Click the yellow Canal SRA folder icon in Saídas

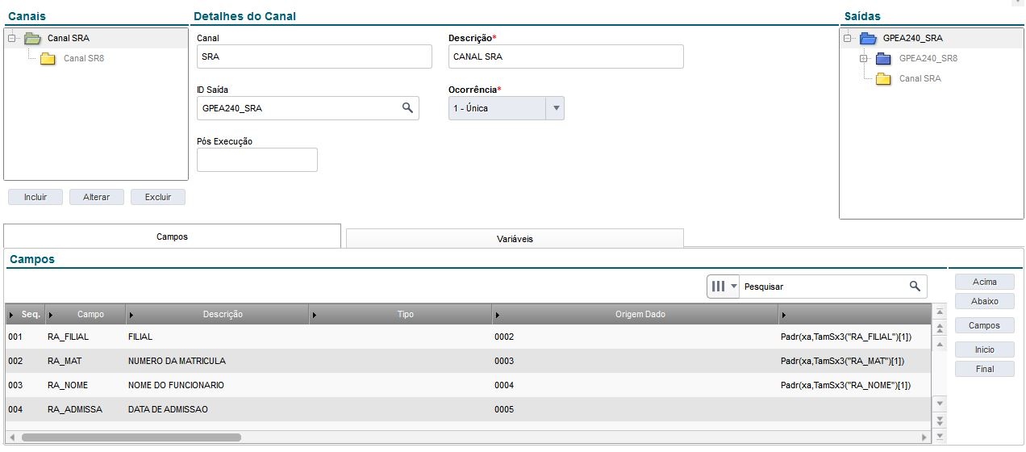click(883, 78)
